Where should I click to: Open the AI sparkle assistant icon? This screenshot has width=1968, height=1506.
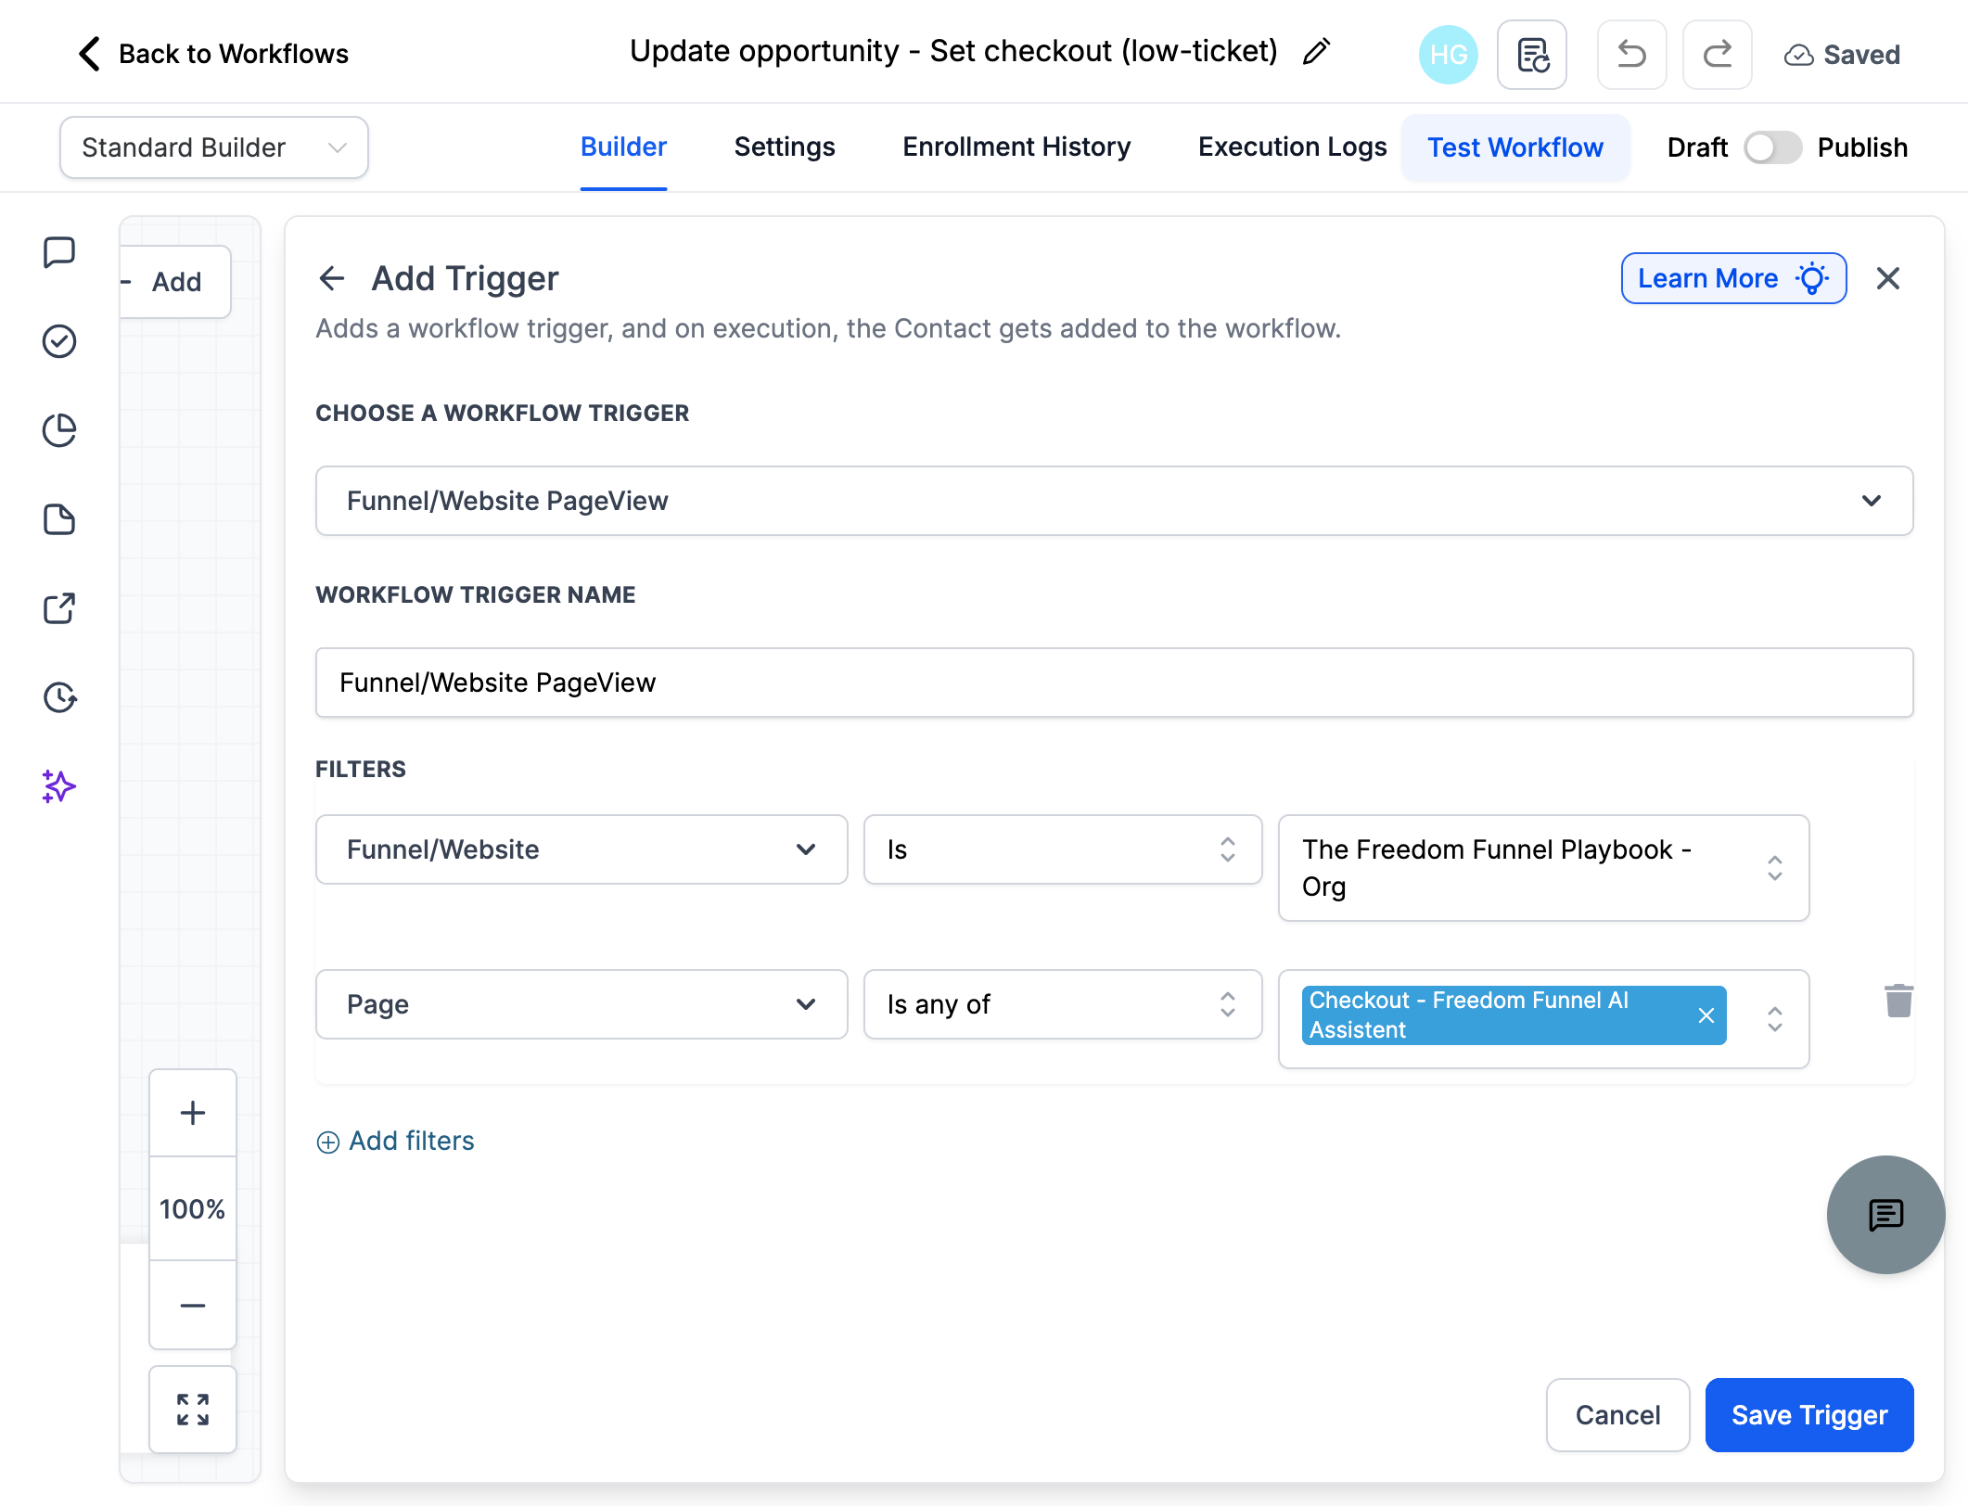59,786
